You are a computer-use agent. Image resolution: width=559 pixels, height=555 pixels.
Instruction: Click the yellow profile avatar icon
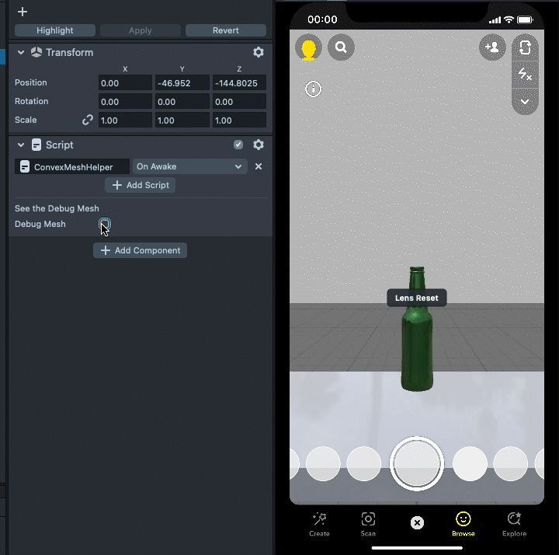click(308, 48)
